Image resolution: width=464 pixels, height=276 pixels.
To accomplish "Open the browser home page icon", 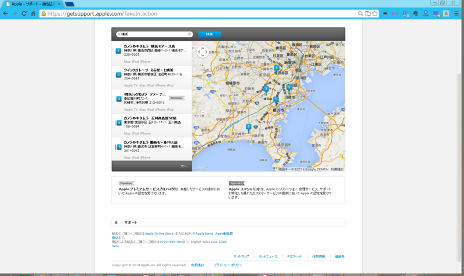I will point(33,13).
